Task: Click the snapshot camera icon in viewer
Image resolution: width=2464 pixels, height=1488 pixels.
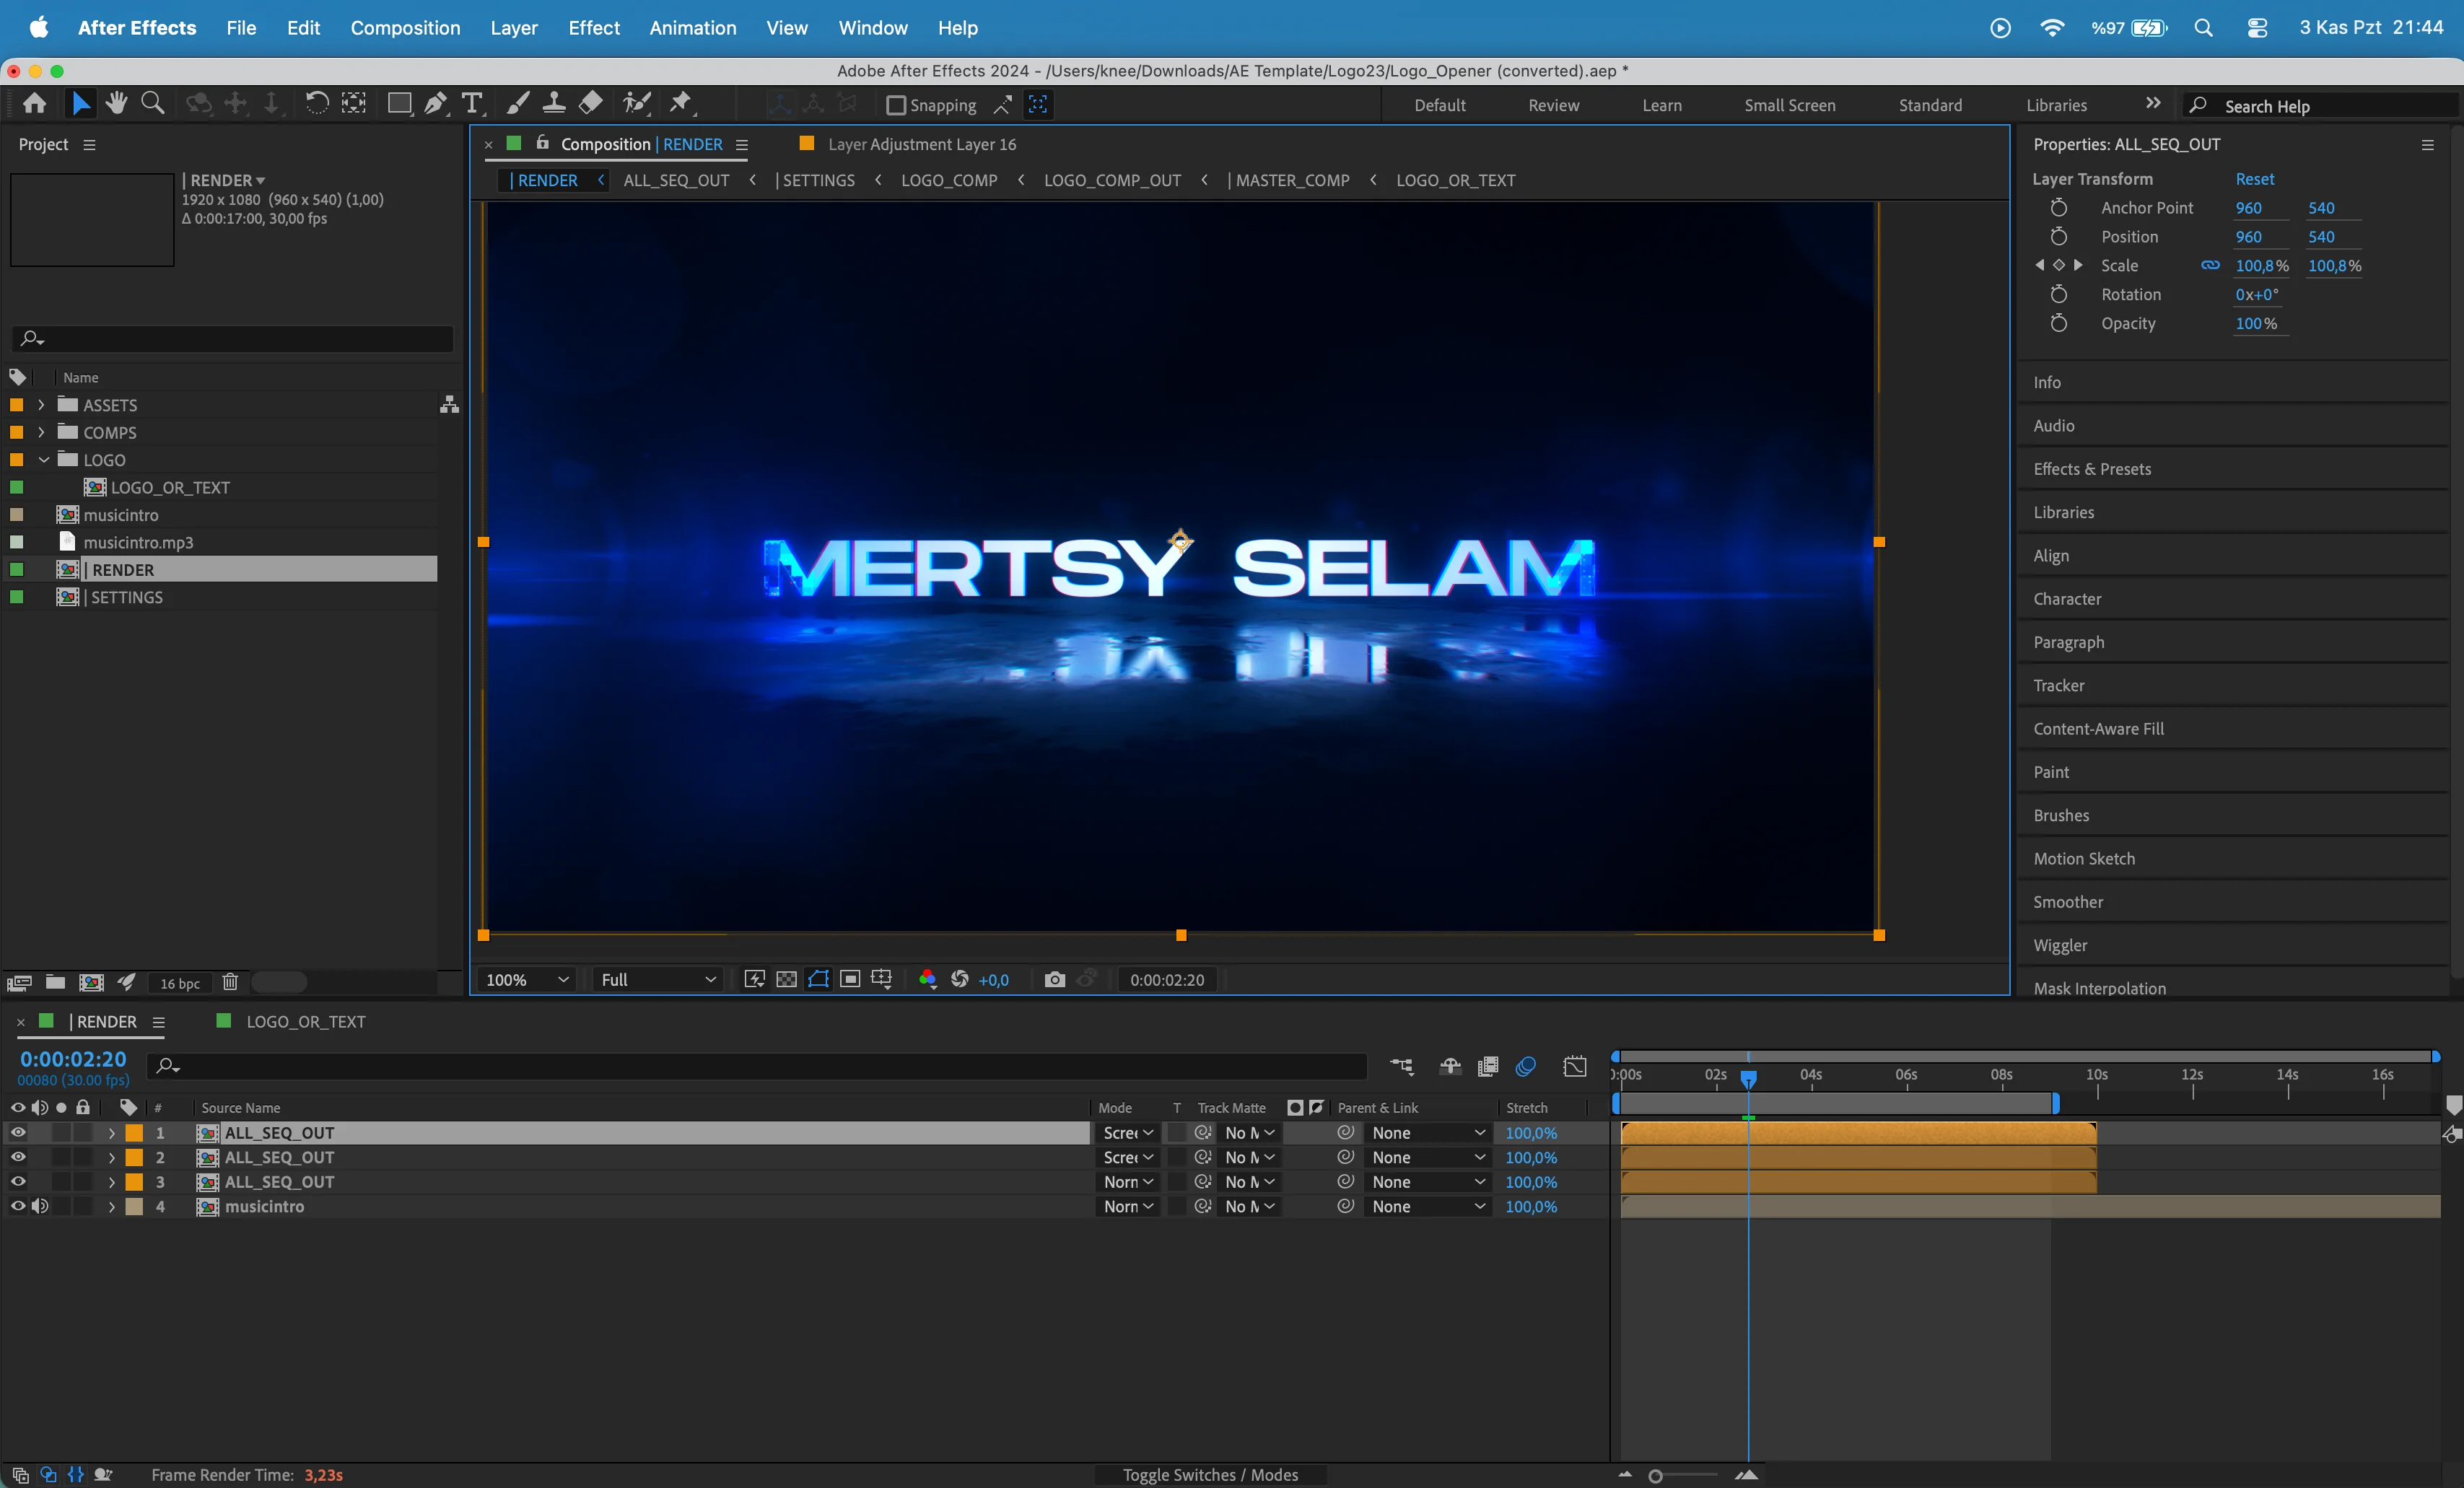Action: pos(1054,979)
